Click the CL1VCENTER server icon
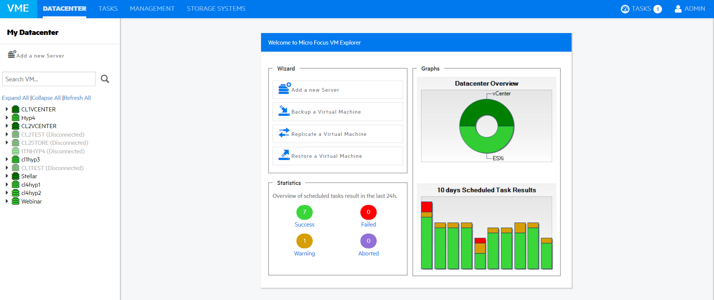The height and width of the screenshot is (300, 714). [x=15, y=109]
